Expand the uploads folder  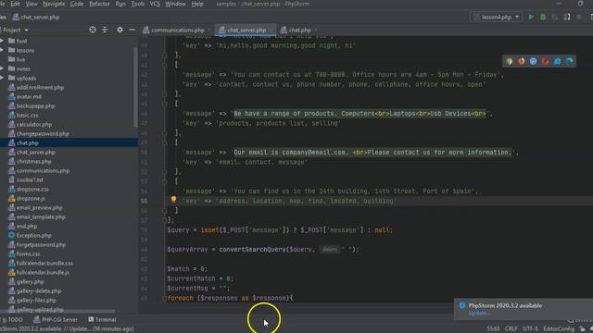tap(2, 78)
